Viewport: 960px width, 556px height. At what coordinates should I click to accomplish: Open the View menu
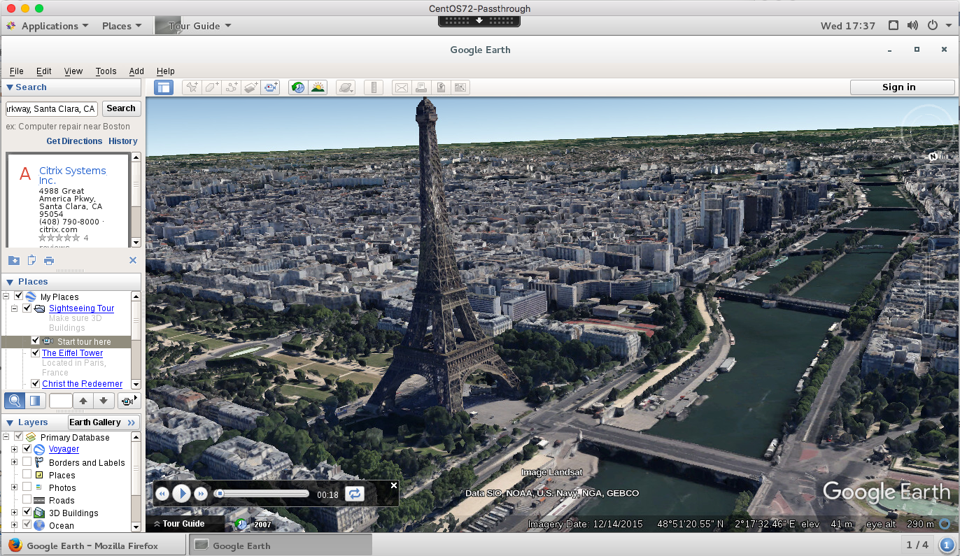coord(73,71)
